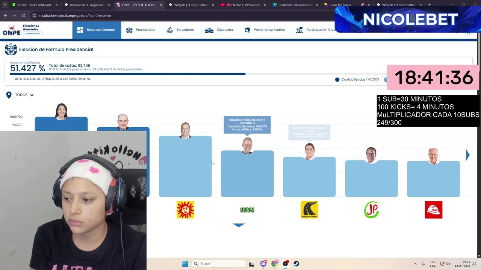Click the bar above the red helmet logo

tap(433, 179)
